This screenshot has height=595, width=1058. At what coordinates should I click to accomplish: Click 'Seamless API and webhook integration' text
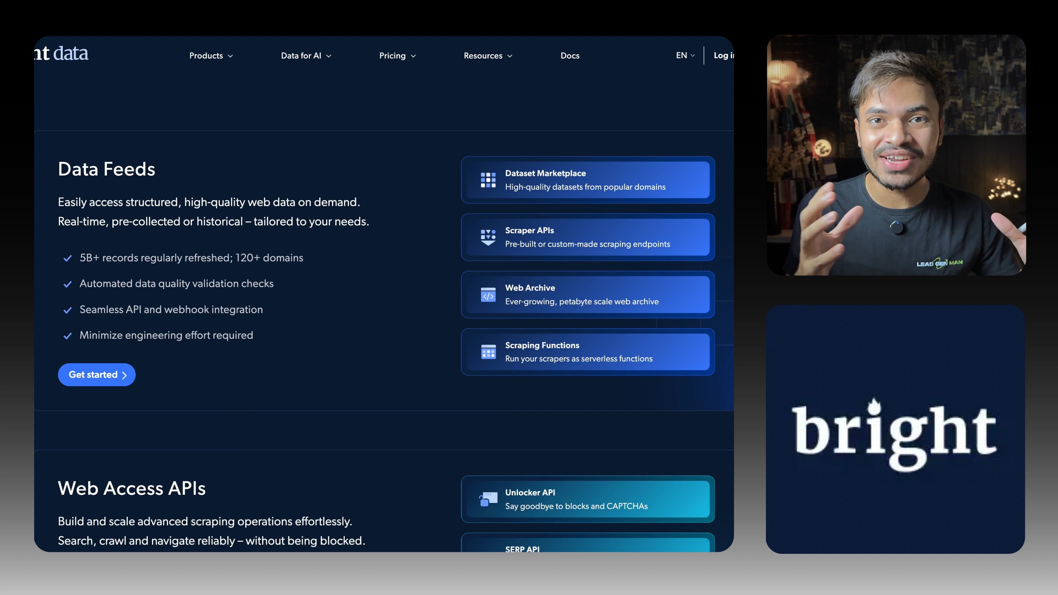(171, 309)
